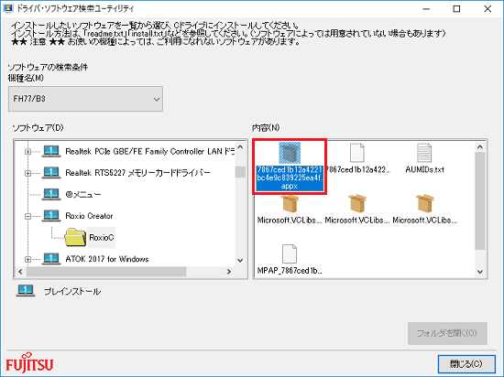Image resolution: width=504 pixels, height=377 pixels.
Task: Select the Realtek PCIe GBE/FE computer icon
Action: tap(51, 151)
